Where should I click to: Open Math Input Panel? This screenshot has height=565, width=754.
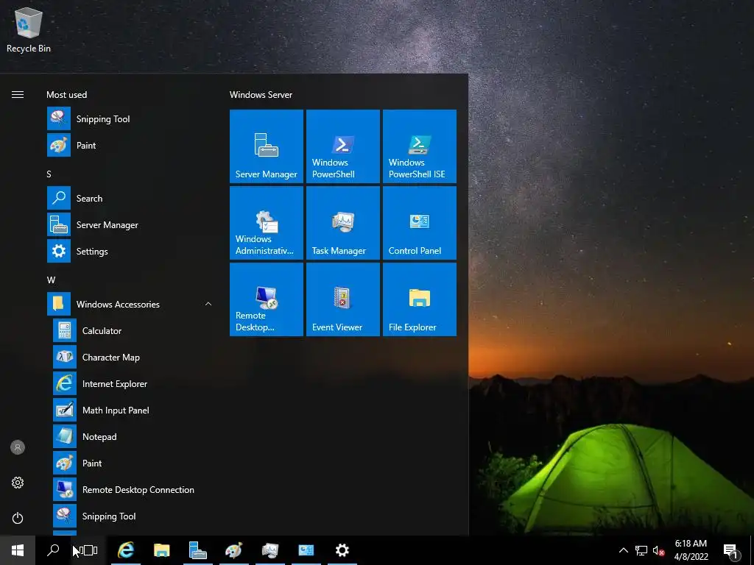pos(133,410)
